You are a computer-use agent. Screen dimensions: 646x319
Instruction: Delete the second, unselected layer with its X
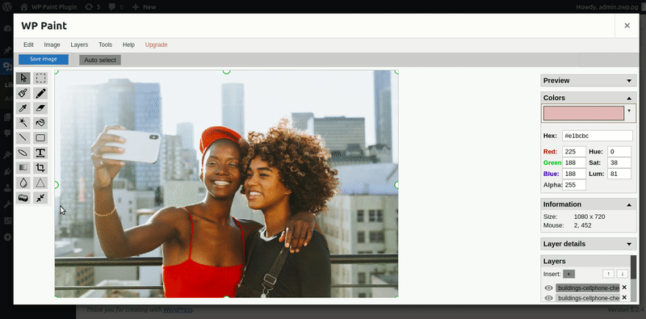[x=624, y=297]
